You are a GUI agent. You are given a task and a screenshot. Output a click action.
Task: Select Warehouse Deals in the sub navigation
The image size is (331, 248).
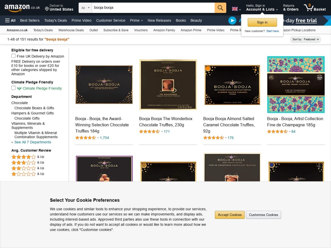coord(71,30)
